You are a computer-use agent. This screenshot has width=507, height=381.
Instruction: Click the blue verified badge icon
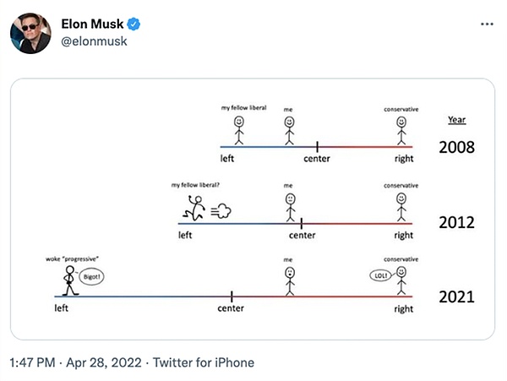(x=134, y=23)
